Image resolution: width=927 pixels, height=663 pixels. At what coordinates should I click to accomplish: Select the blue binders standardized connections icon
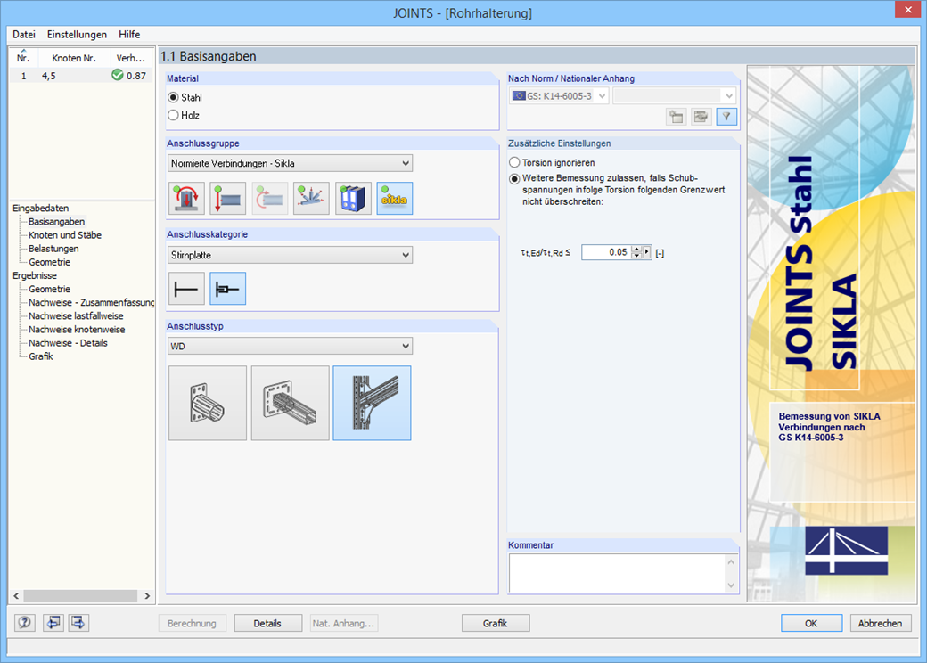pos(353,198)
